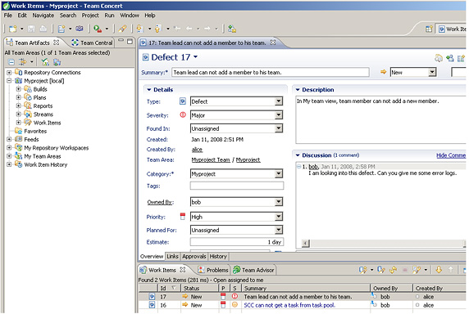Switch to the Team Central tab

coord(93,43)
